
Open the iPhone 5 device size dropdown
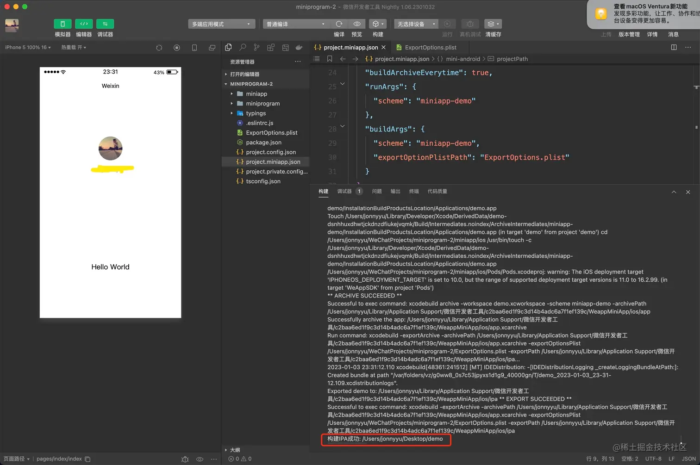28,48
